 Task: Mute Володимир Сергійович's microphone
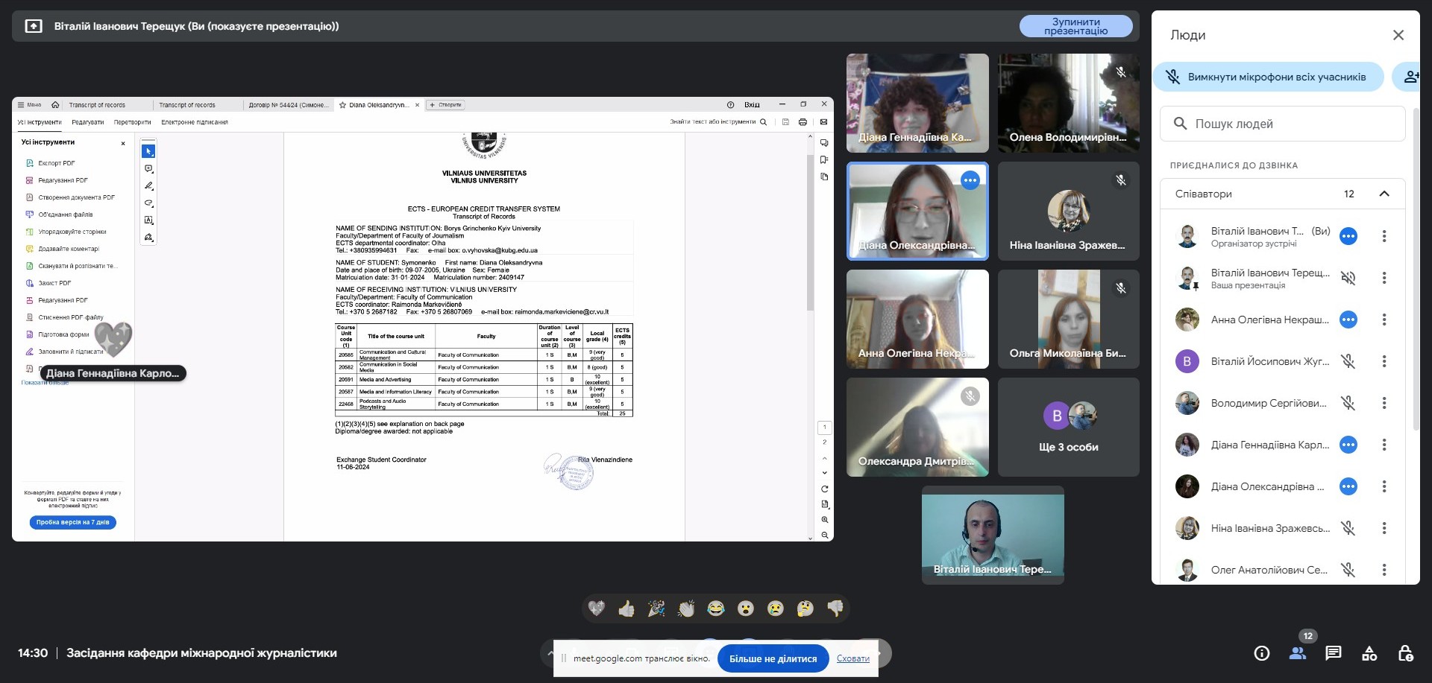(1348, 403)
